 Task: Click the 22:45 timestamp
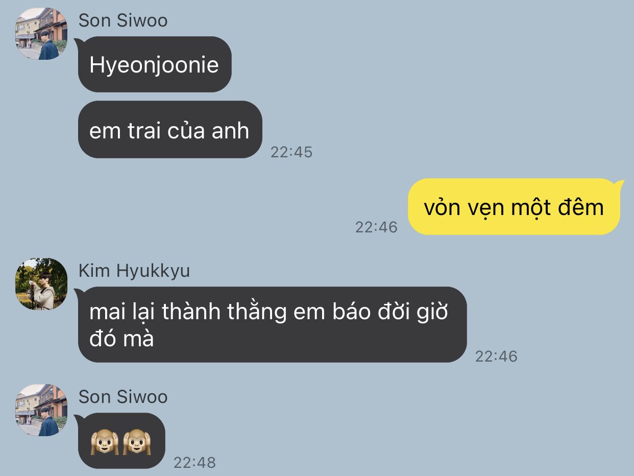(291, 152)
